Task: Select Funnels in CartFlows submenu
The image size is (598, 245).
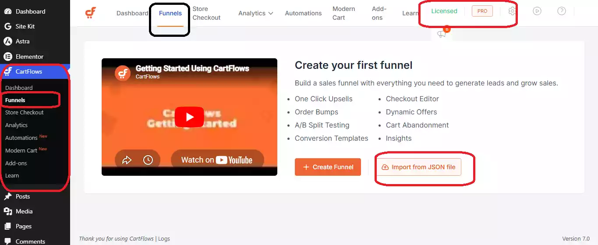Action: click(15, 100)
